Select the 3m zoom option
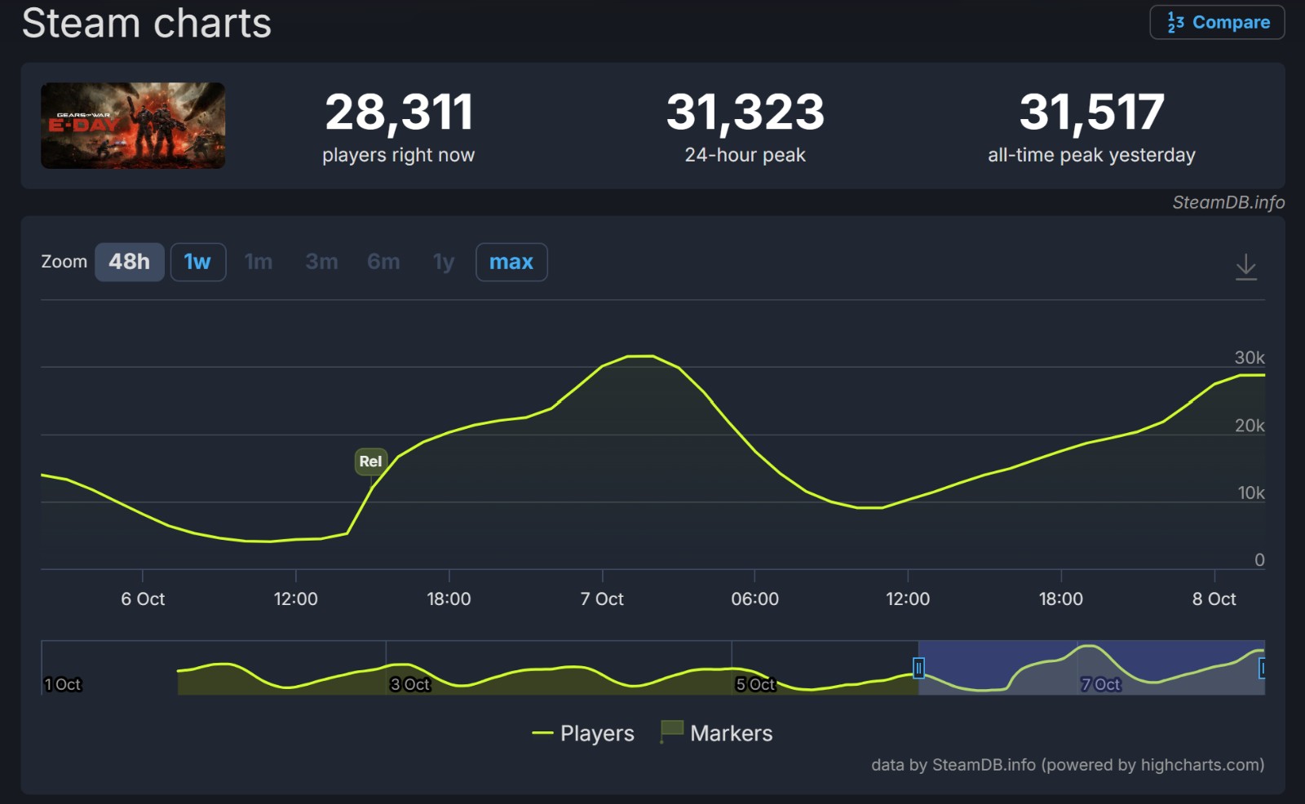This screenshot has width=1305, height=804. (321, 262)
